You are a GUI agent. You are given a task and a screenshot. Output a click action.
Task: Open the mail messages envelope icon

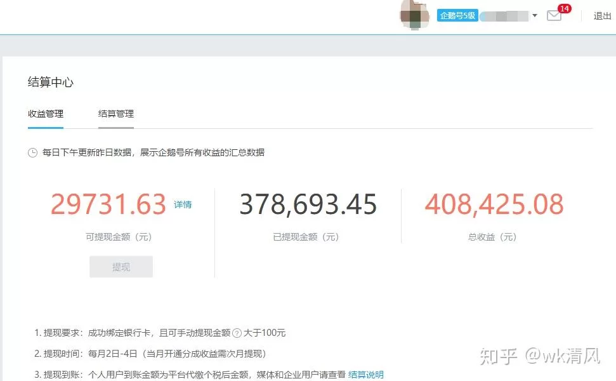pos(554,17)
